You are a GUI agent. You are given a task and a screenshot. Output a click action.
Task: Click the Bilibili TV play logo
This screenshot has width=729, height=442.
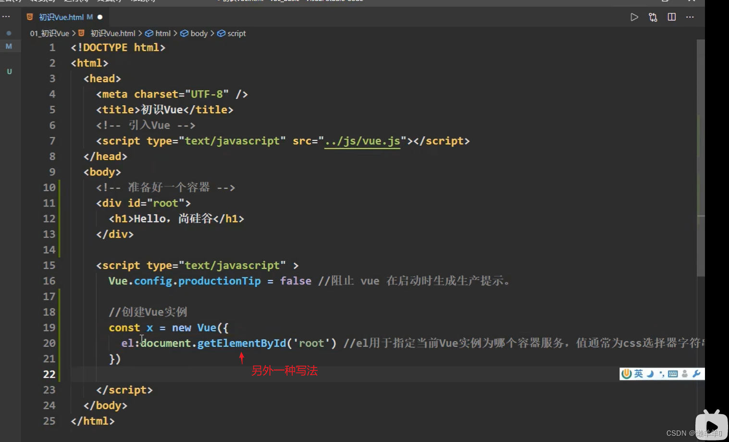coord(711,425)
